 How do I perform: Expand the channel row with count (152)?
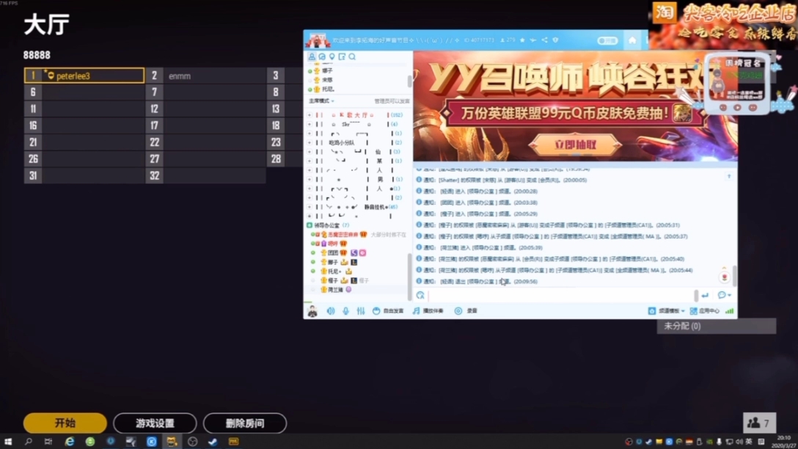point(310,115)
